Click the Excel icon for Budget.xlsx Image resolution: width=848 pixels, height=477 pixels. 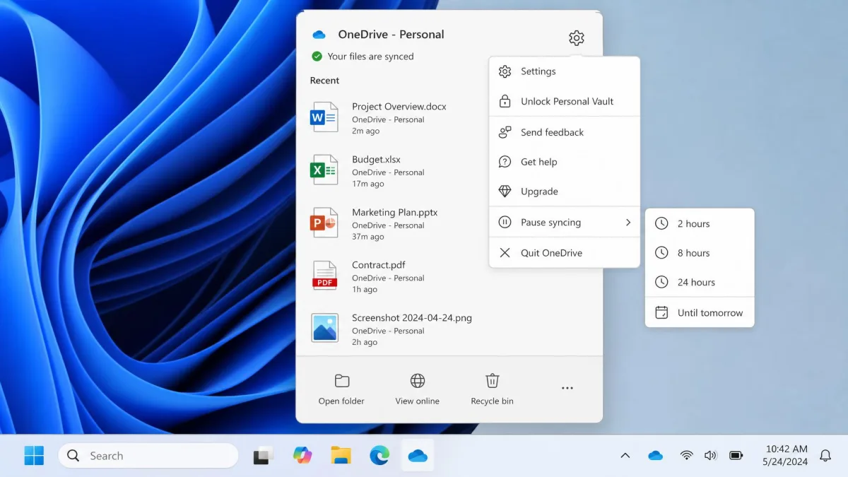pos(324,170)
